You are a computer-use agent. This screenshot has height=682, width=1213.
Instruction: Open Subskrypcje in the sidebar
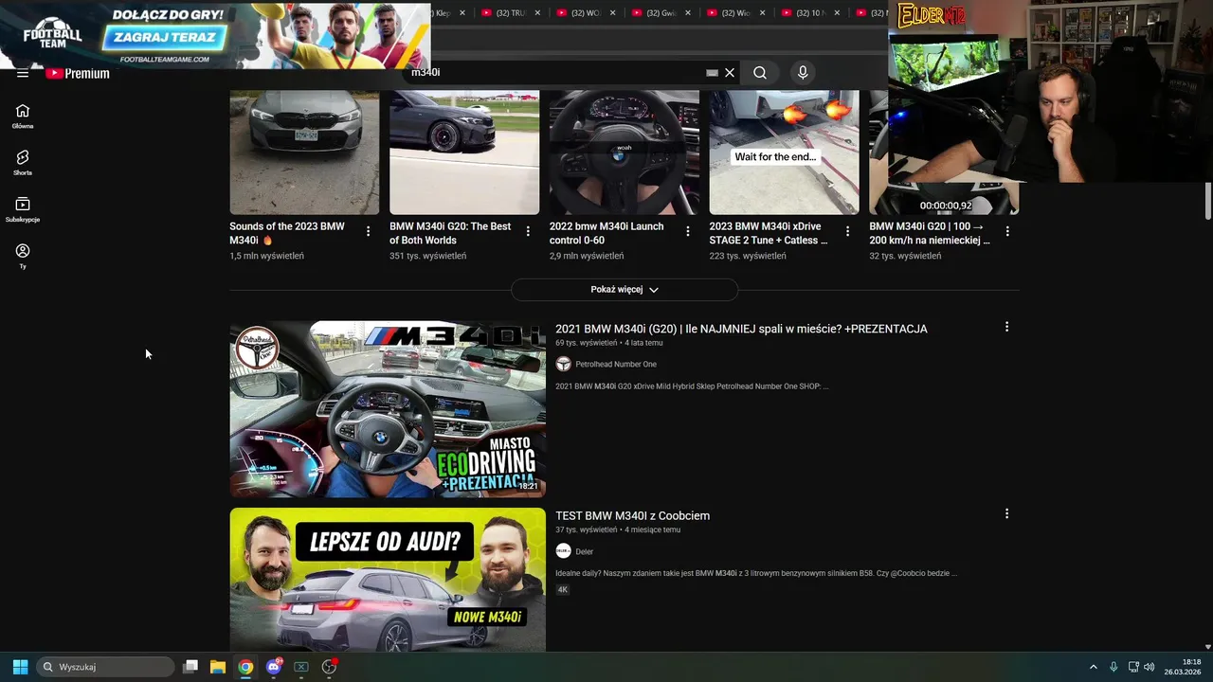[23, 209]
